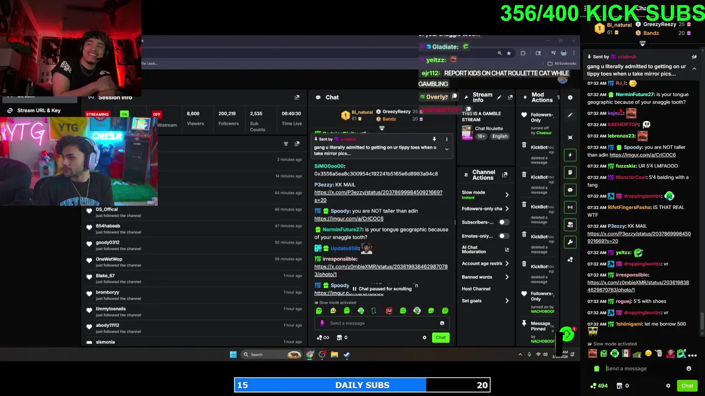Open Windows Start menu

point(233,355)
